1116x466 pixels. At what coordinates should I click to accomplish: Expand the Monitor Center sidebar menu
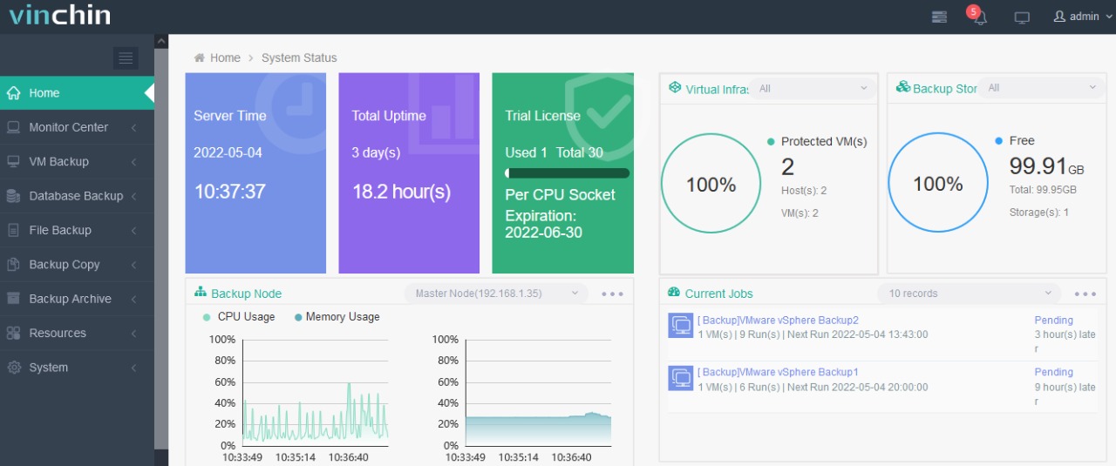pyautogui.click(x=77, y=127)
